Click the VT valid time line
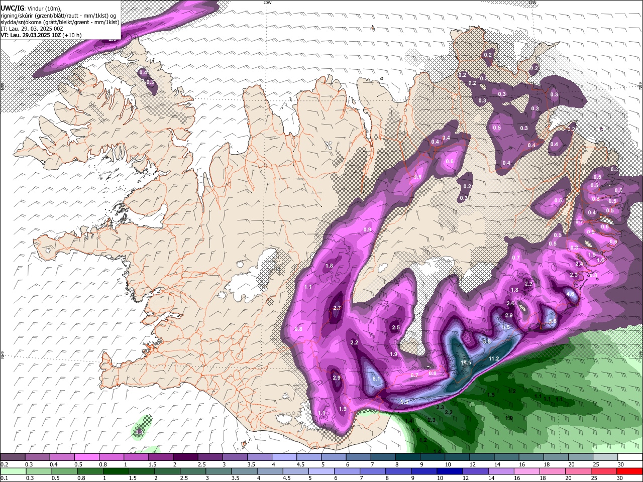This screenshot has width=643, height=482. (x=41, y=35)
